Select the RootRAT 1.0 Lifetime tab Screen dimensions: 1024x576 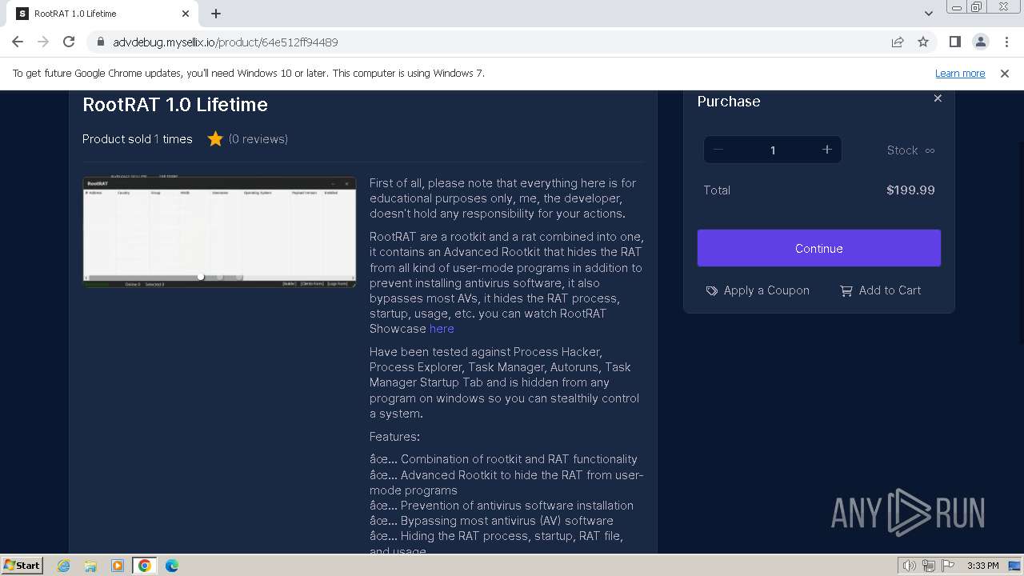pos(102,14)
